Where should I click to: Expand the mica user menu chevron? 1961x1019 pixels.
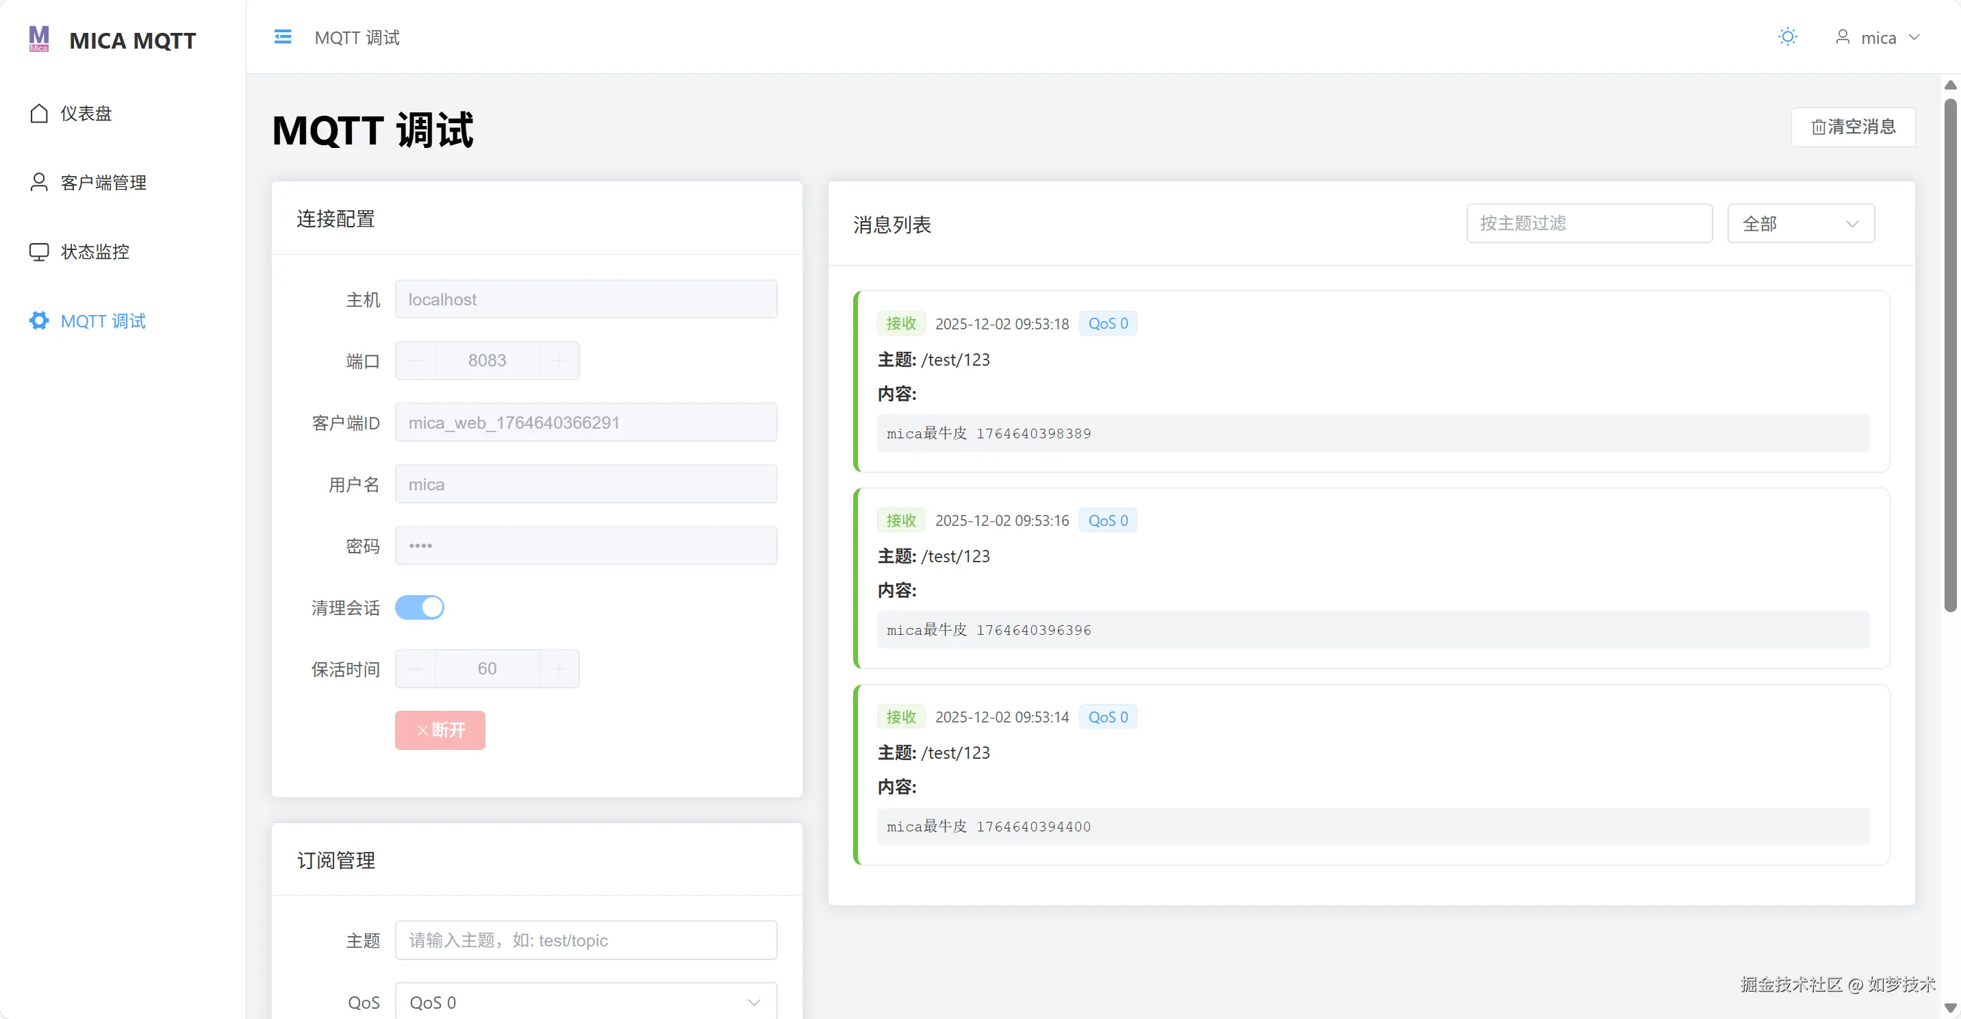[x=1914, y=37]
